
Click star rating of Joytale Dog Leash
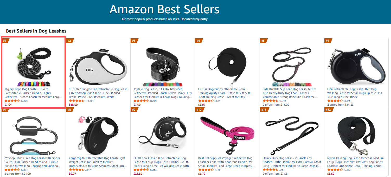[x=141, y=101]
